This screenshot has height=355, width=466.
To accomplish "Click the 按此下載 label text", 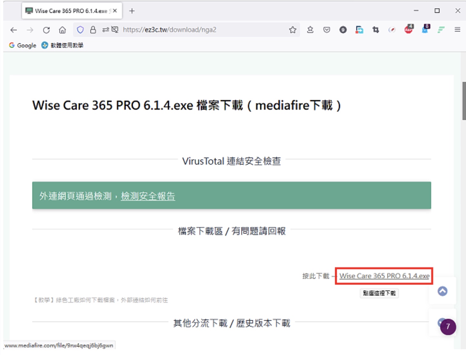I will (x=316, y=276).
